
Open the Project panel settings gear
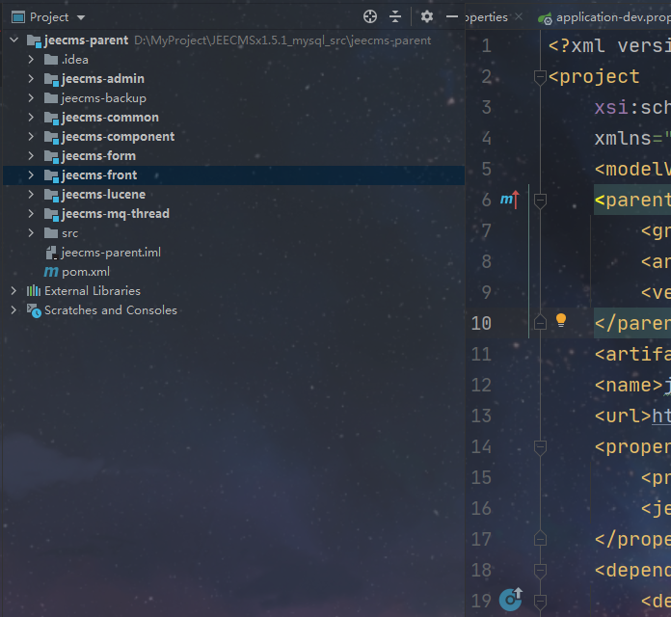[427, 16]
